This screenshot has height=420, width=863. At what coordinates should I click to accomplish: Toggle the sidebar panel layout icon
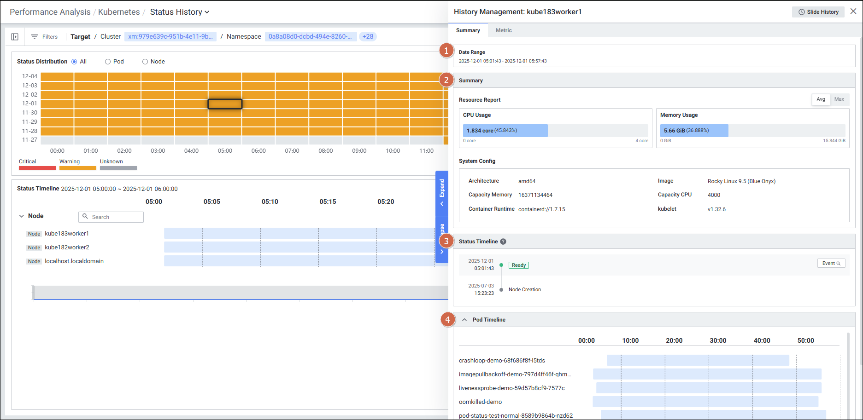(15, 37)
